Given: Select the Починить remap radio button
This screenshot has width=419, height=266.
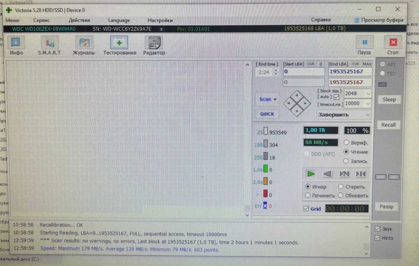Looking at the screenshot, I should coord(308,195).
